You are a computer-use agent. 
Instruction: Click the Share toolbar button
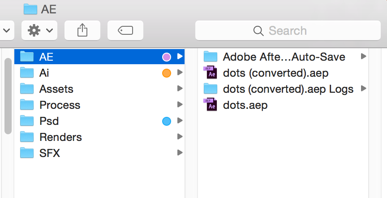coord(82,30)
